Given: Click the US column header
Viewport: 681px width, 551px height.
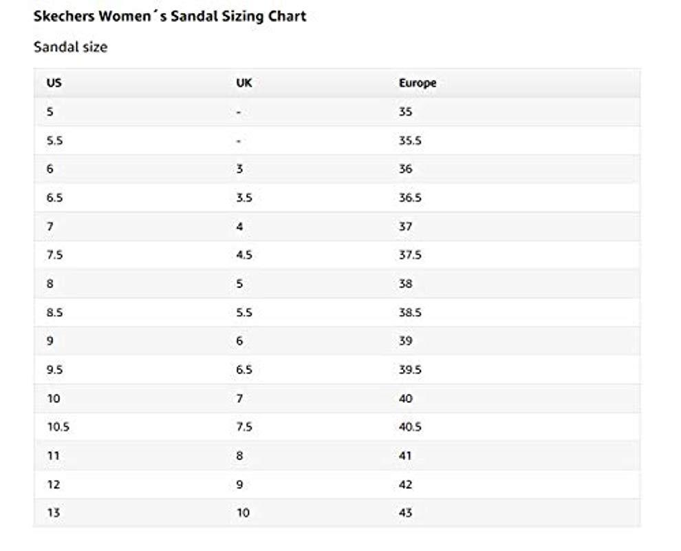Looking at the screenshot, I should pyautogui.click(x=54, y=83).
